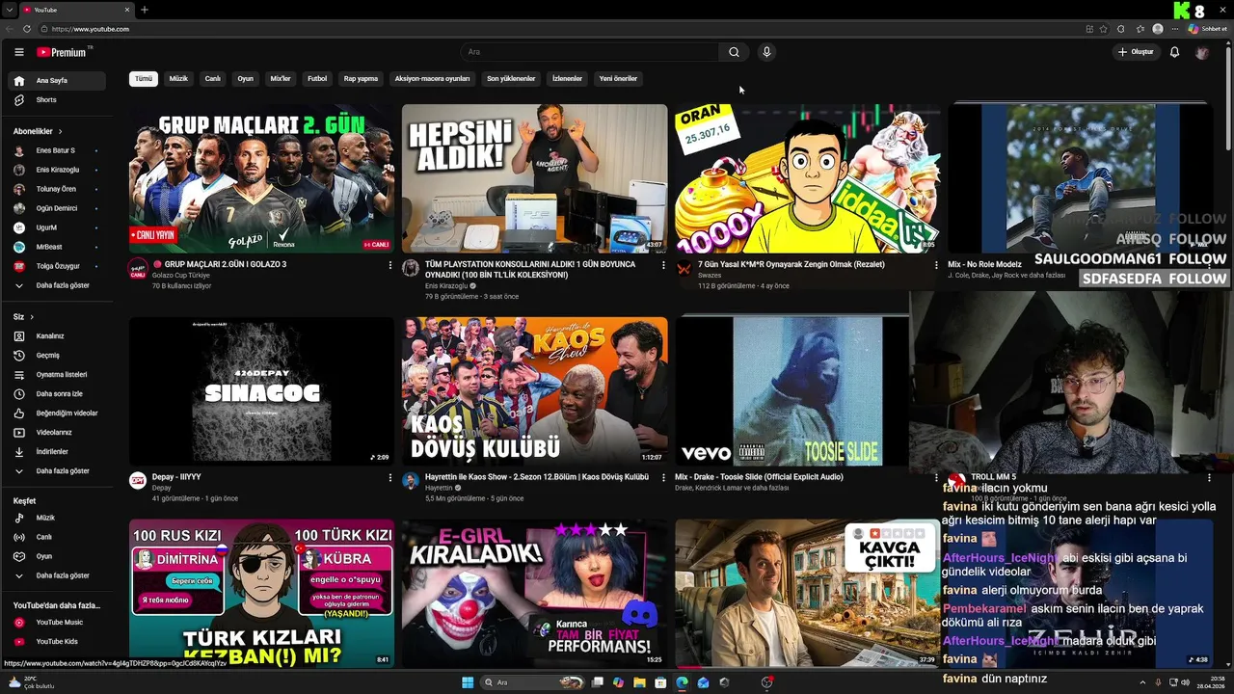Select the Yeni öneriler chip
Screen dimensions: 1234x694
tap(618, 79)
